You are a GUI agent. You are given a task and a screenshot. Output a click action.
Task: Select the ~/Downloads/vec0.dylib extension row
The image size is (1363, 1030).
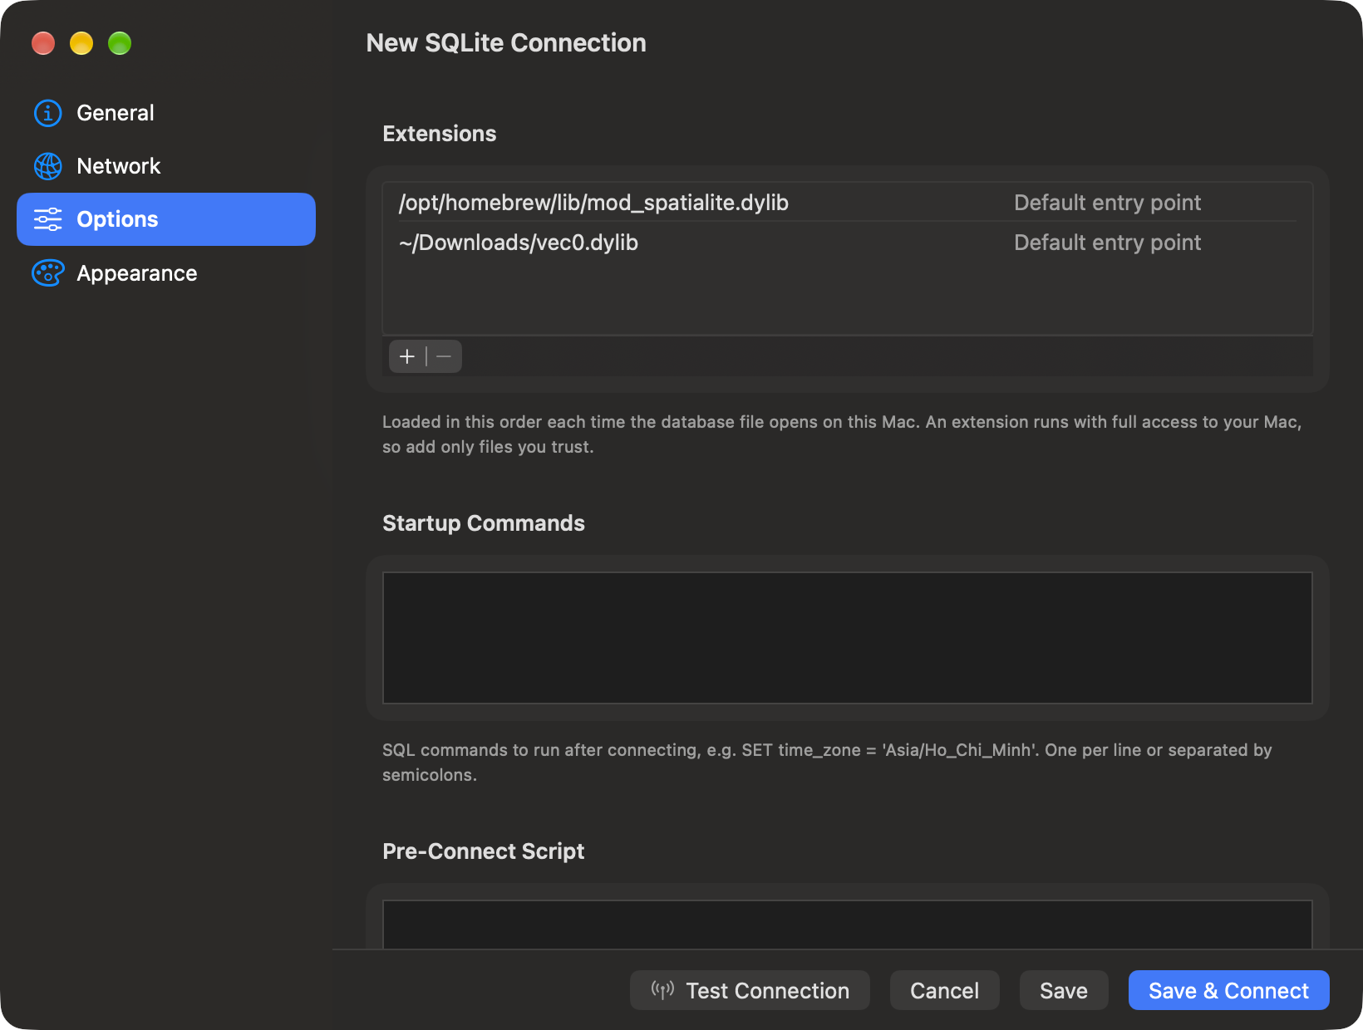[x=848, y=243]
